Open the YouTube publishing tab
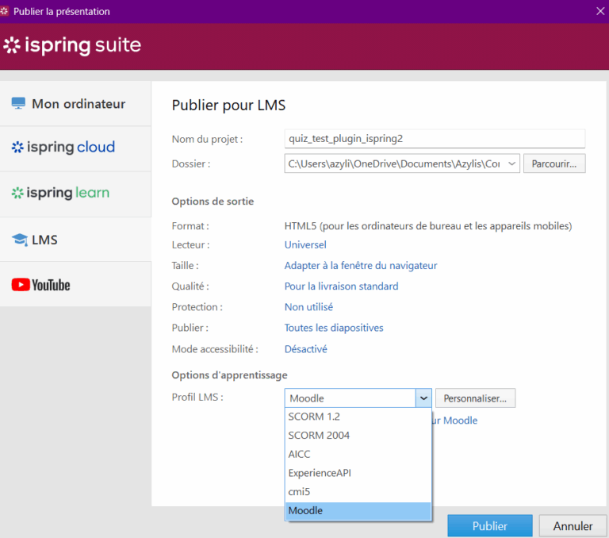Screen dimensions: 609x538 tap(75, 284)
